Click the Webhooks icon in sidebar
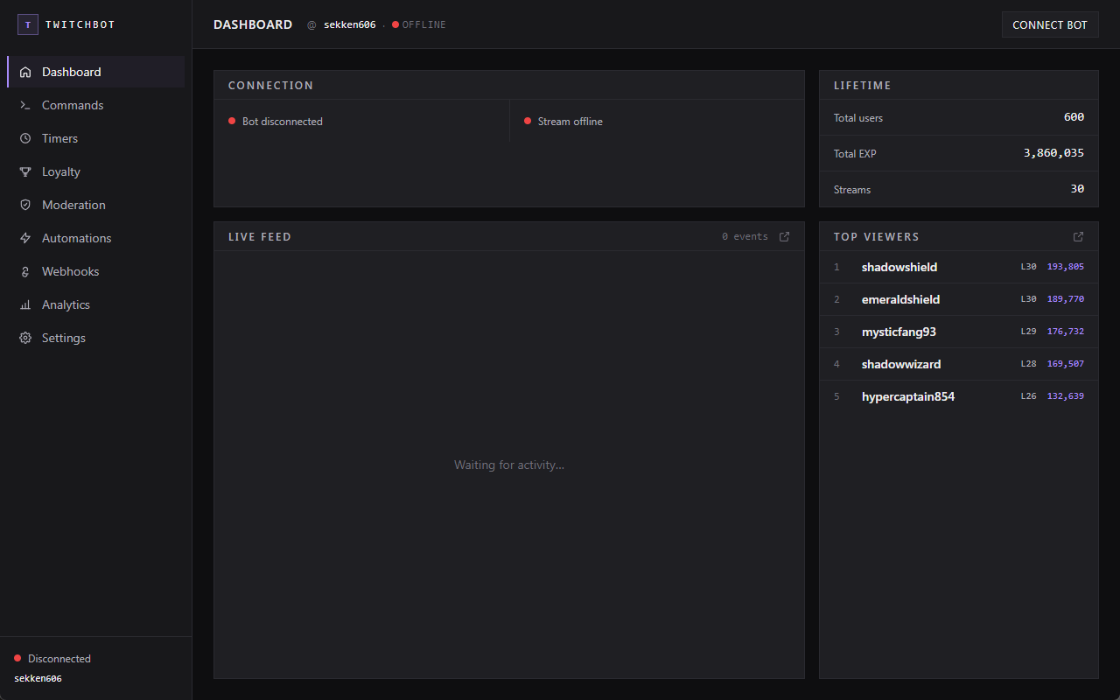 click(x=25, y=271)
